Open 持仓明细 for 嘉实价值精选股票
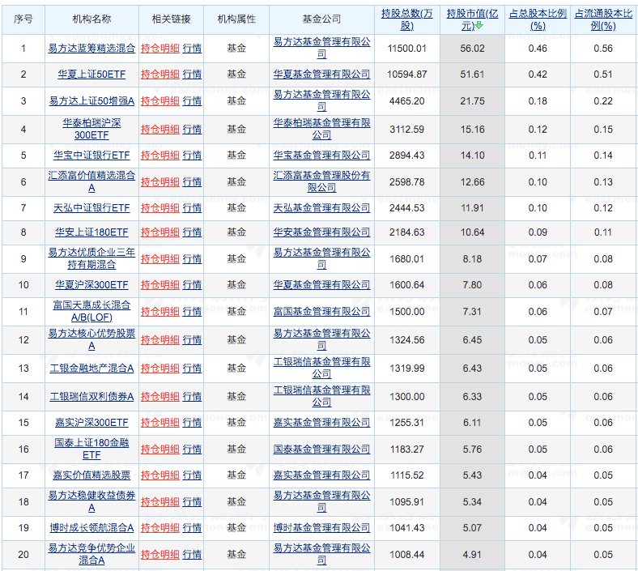The width and height of the screenshot is (638, 571). 160,475
